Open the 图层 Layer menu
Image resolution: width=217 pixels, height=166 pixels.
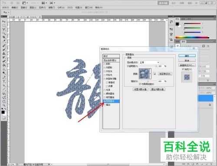coord(33,7)
